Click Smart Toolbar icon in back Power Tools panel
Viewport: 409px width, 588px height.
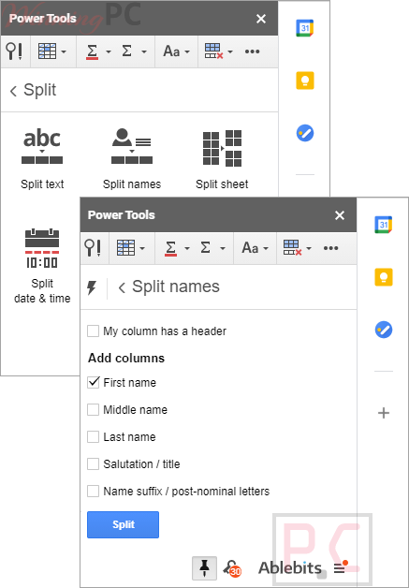tap(15, 51)
